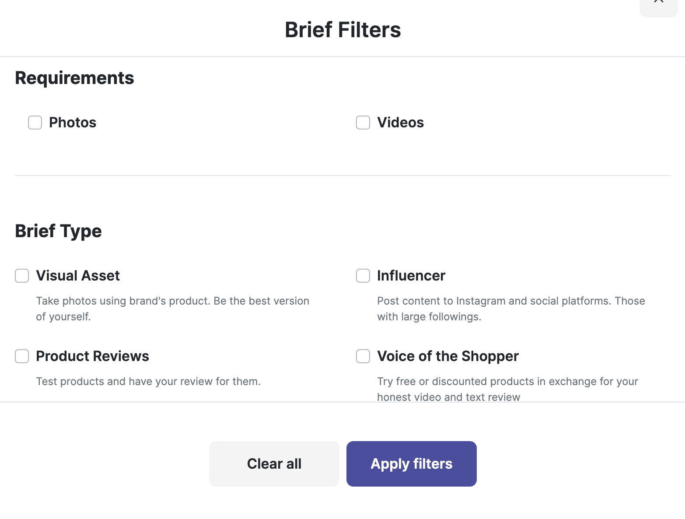Screen dimensions: 685x519
Task: Check the Photos requirement checkbox
Action: [x=35, y=123]
